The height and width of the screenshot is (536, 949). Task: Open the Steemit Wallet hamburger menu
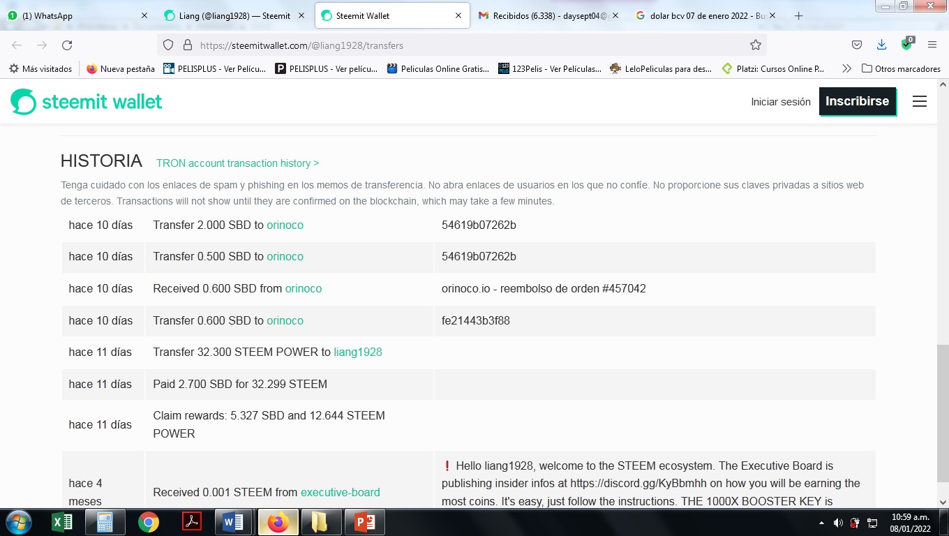(x=920, y=101)
